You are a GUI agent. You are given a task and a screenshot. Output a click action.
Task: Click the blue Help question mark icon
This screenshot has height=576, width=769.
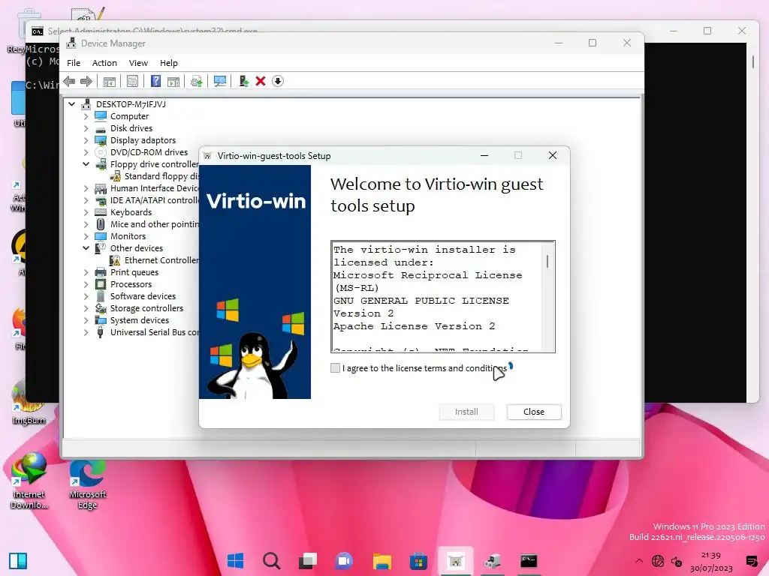click(155, 81)
